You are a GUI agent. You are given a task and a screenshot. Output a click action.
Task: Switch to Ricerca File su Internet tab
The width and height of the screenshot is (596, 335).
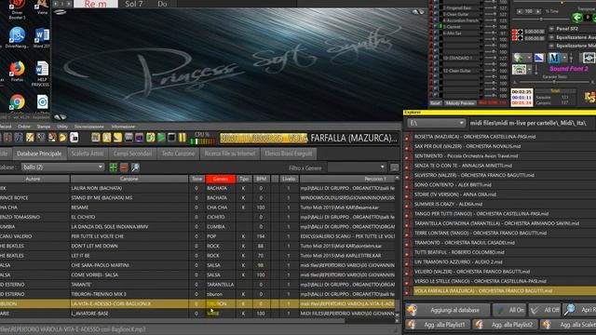(x=230, y=154)
